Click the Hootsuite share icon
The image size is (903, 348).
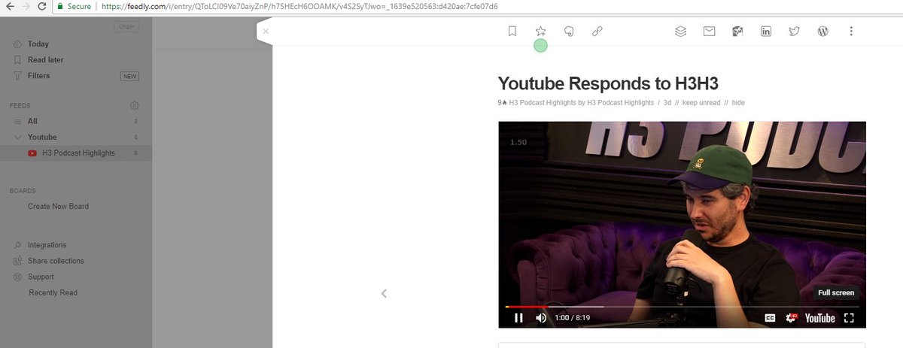pos(737,32)
